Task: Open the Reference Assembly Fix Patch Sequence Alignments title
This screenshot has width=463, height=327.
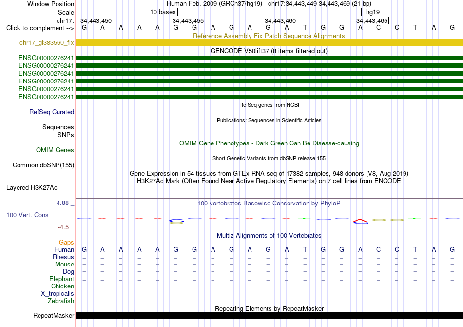Action: pos(269,36)
